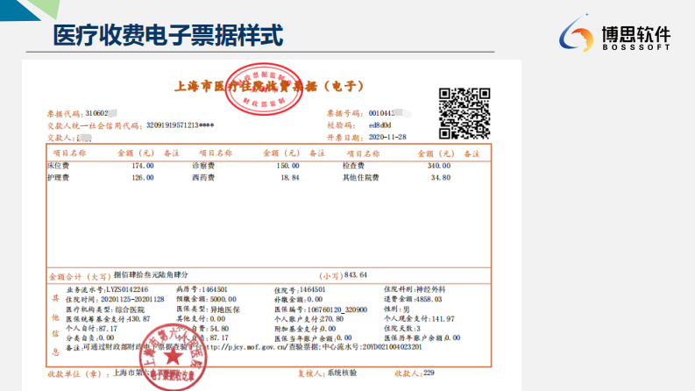This screenshot has height=391, width=695.
Task: Click 退费金额 4858.03
Action: pos(413,300)
